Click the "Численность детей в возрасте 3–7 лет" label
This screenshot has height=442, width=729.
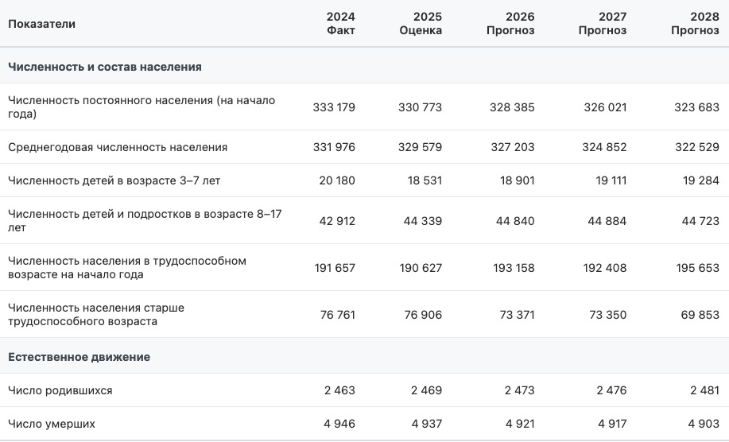click(114, 180)
